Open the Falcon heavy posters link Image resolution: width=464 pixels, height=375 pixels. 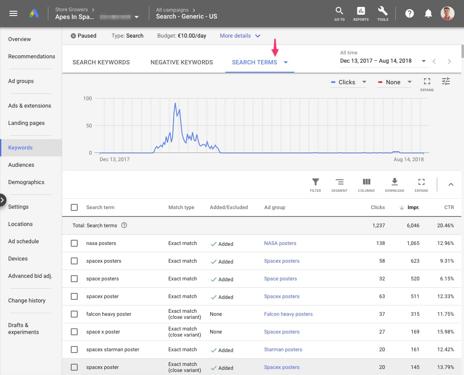[288, 314]
